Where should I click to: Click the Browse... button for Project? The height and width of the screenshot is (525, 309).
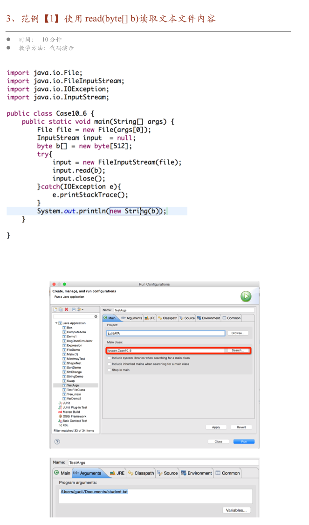tap(238, 333)
